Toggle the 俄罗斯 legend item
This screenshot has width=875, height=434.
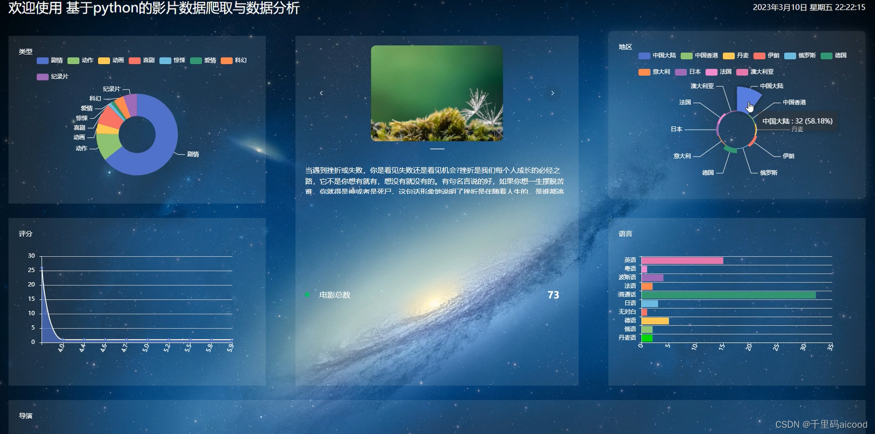[800, 56]
